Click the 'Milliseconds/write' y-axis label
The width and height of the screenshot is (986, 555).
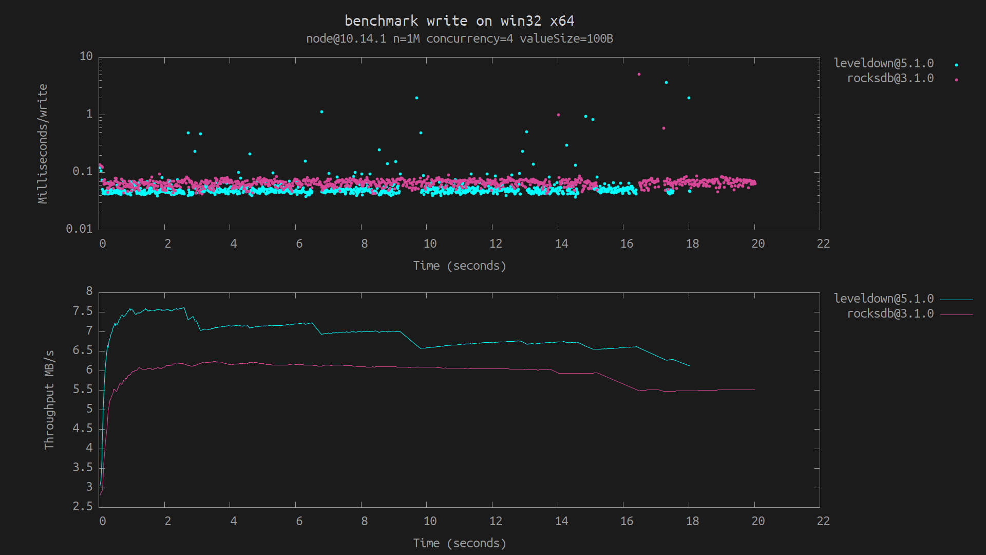tap(43, 144)
